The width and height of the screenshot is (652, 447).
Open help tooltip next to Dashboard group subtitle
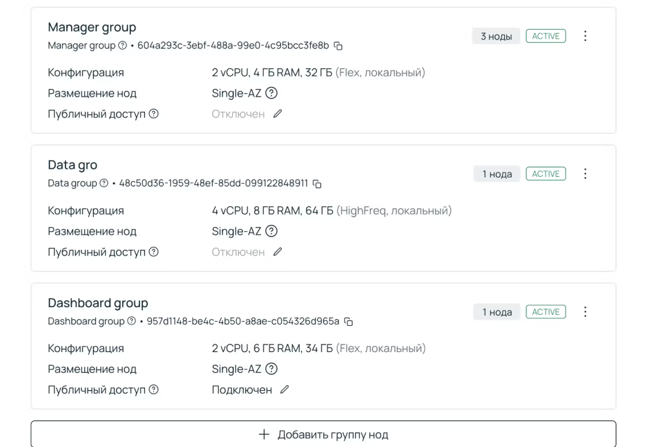131,321
